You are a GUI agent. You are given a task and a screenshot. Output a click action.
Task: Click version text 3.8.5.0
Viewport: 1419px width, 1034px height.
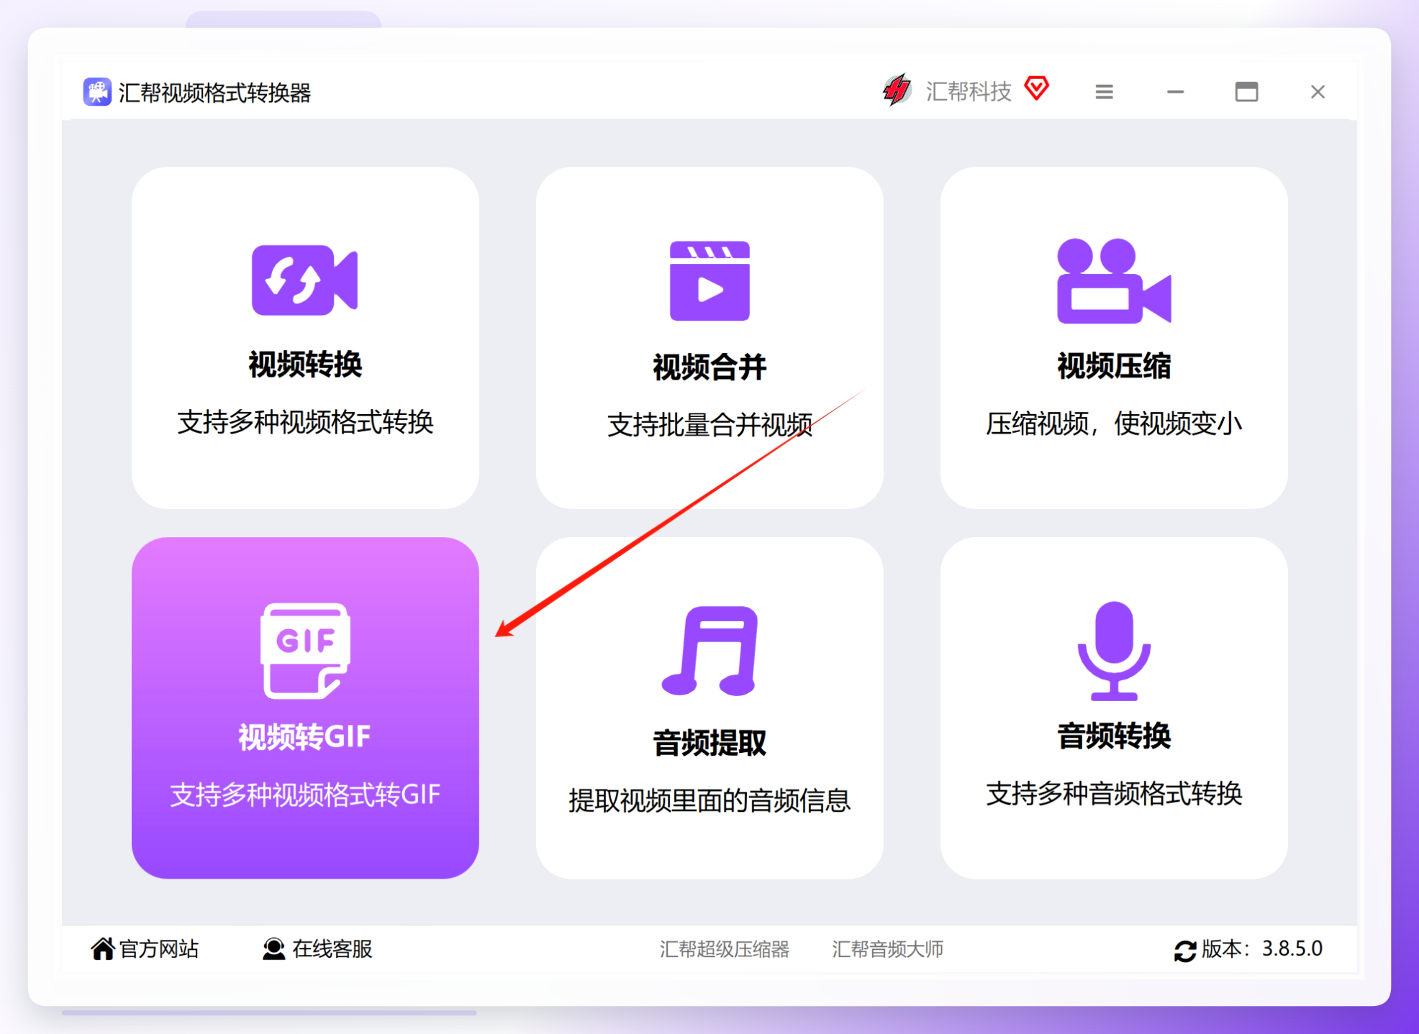(1292, 948)
